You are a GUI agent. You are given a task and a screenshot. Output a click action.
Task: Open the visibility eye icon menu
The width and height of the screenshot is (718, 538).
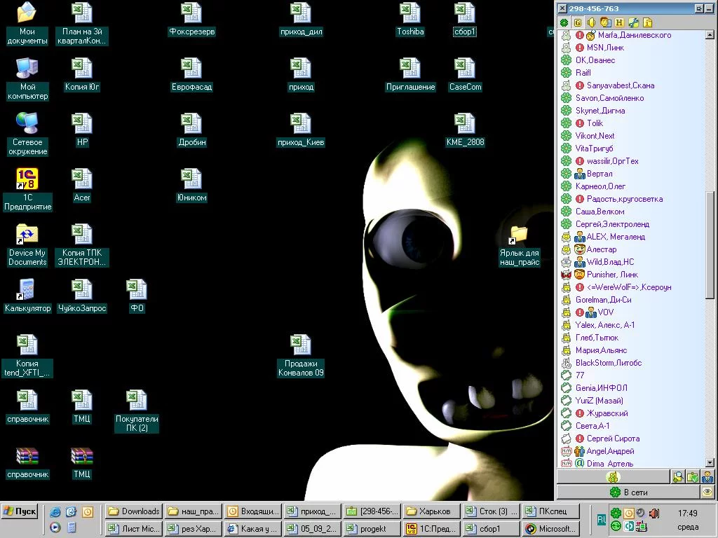pos(707,492)
